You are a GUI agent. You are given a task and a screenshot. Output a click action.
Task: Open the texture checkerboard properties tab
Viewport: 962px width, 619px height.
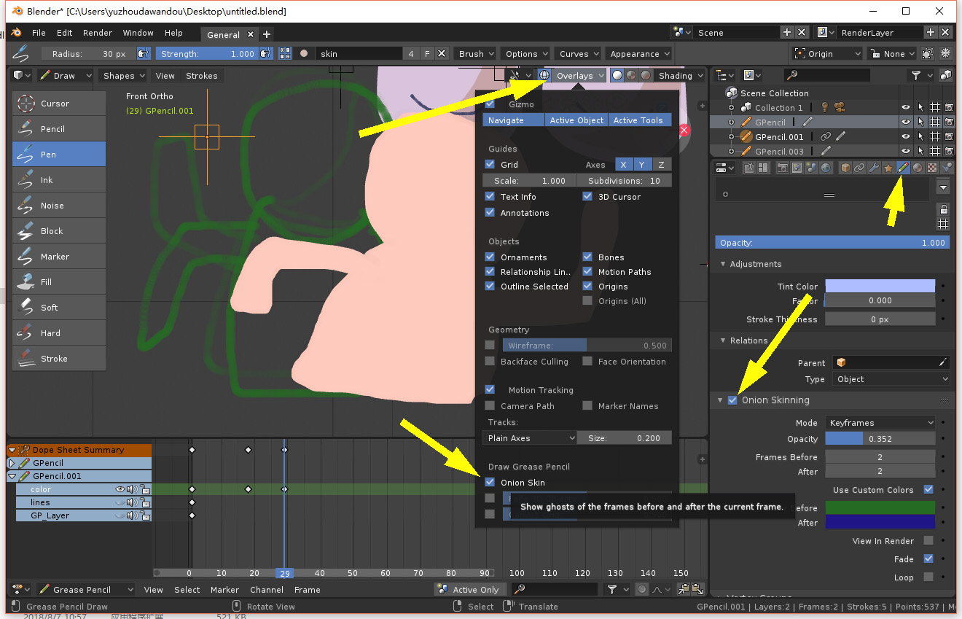(x=932, y=168)
